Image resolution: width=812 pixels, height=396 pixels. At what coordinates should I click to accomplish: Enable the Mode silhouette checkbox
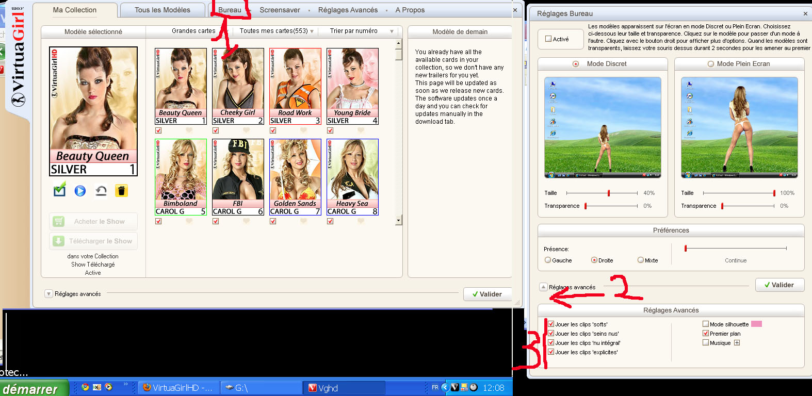[x=706, y=324]
